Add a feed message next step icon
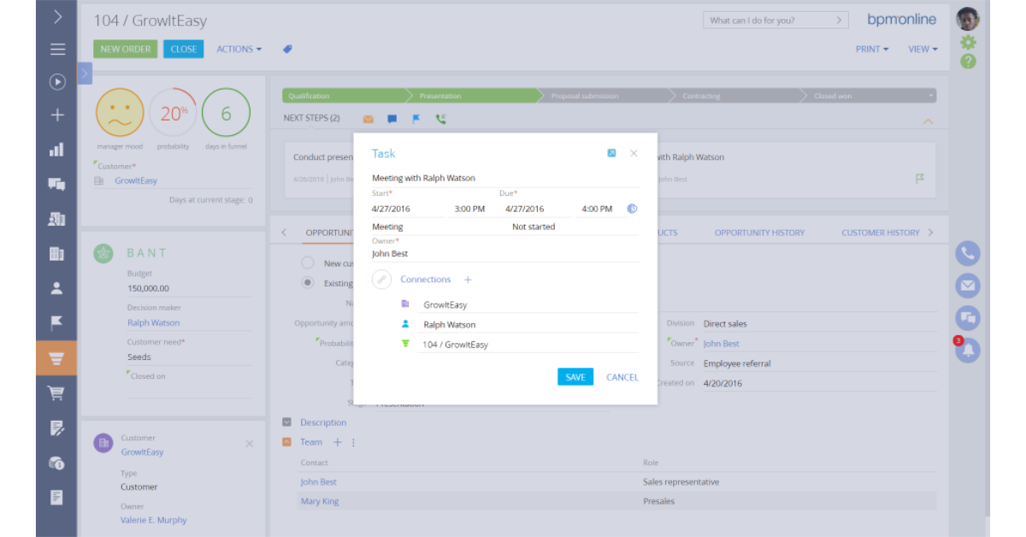The image size is (1026, 537). 392,119
